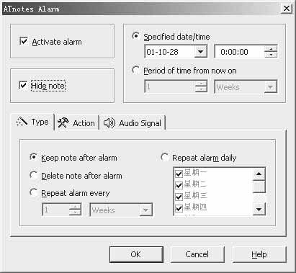The image size is (296, 273).
Task: Switch to the Action tab
Action: [x=76, y=123]
